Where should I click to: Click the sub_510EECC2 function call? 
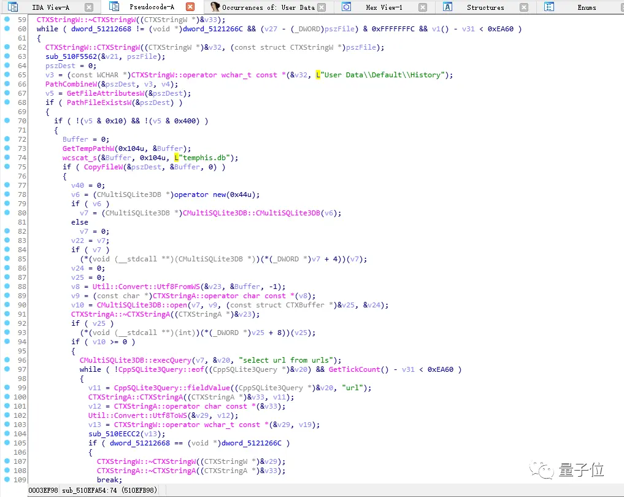114,434
